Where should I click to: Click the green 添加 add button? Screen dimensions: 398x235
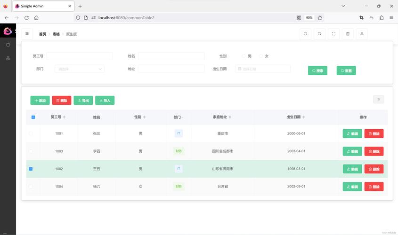pos(40,100)
